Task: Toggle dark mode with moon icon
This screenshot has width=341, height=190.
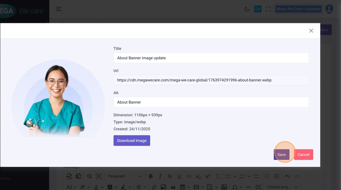Action: (x=247, y=9)
